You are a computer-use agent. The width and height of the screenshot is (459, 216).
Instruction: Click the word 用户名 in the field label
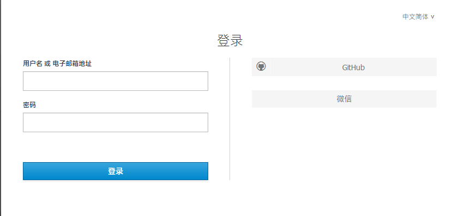(33, 64)
